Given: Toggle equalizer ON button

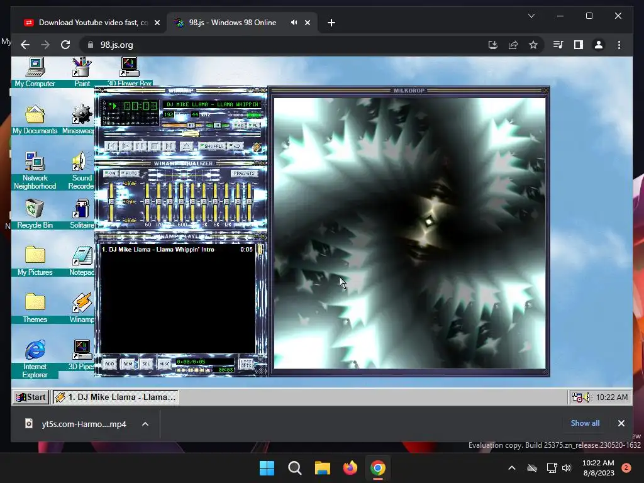Looking at the screenshot, I should pyautogui.click(x=111, y=174).
